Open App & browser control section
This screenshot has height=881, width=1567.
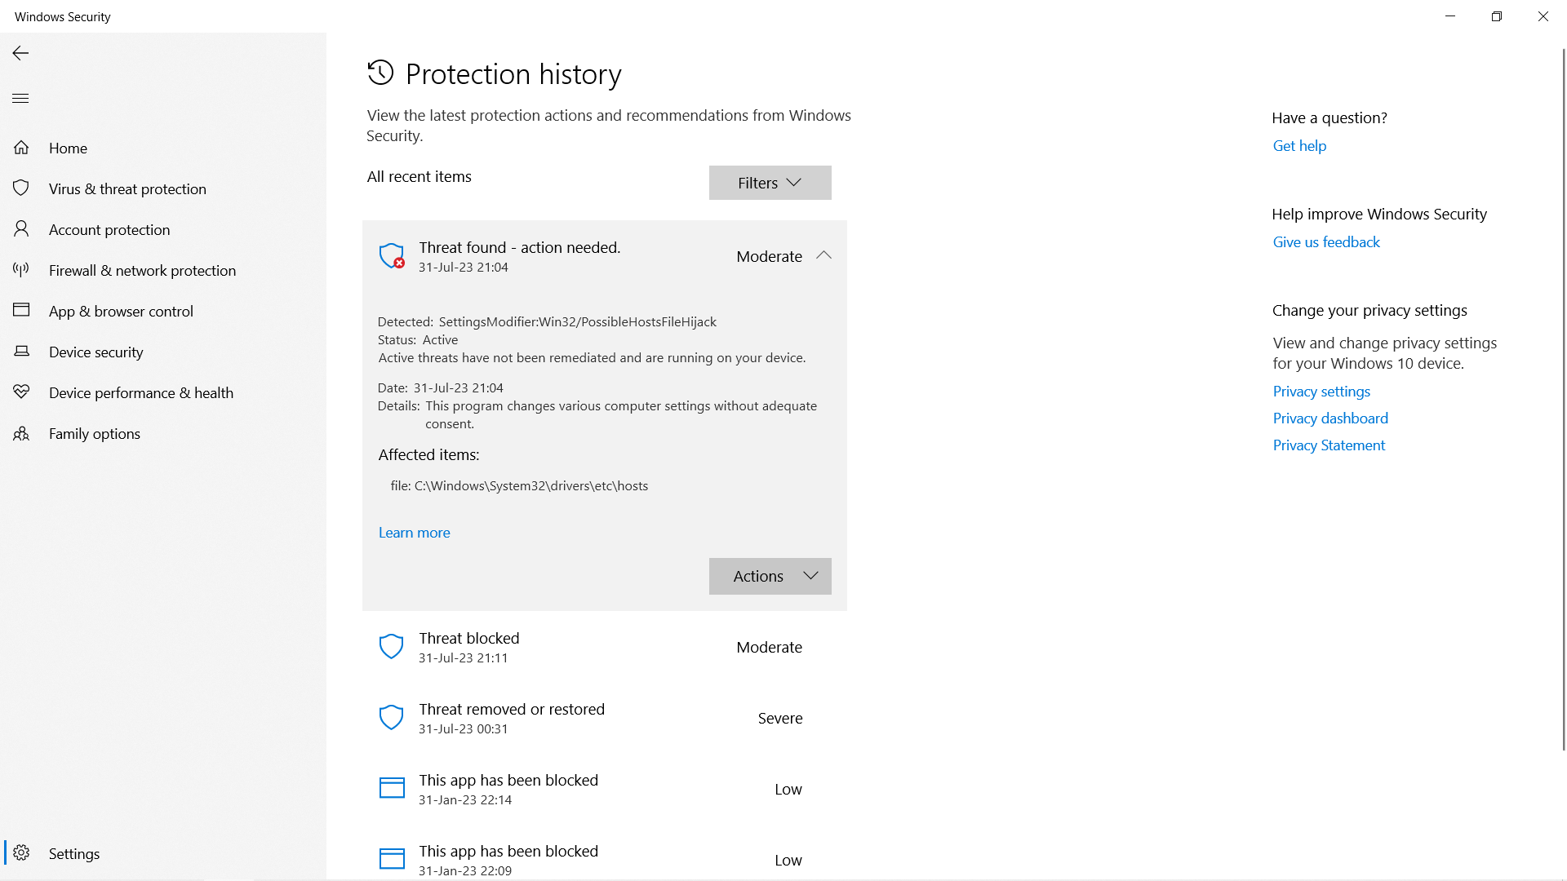(121, 311)
